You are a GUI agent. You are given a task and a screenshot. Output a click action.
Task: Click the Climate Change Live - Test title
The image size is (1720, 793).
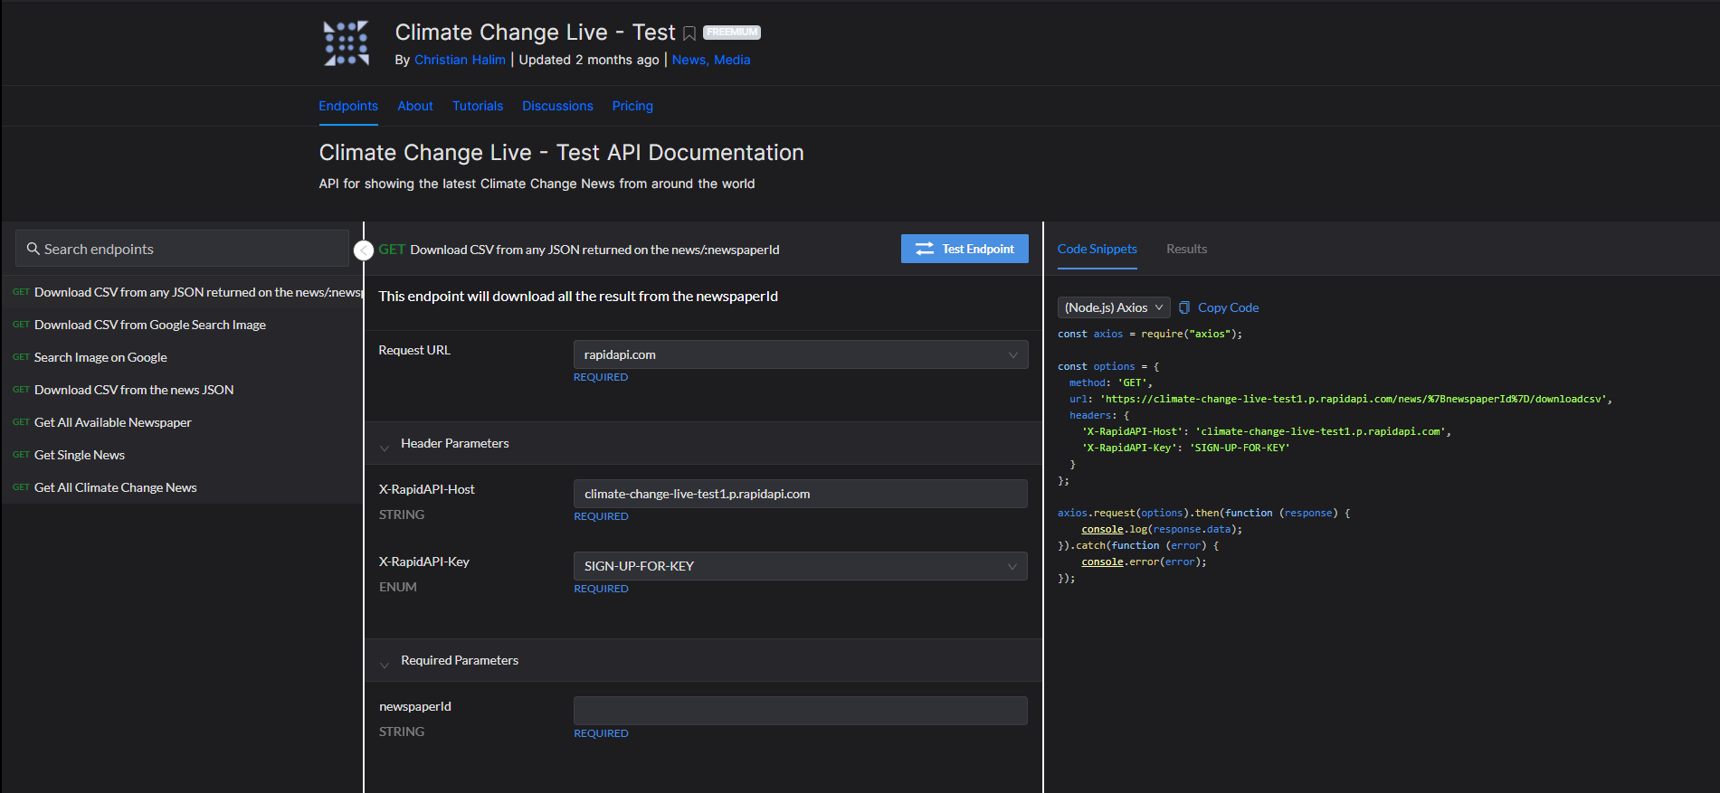(x=535, y=33)
